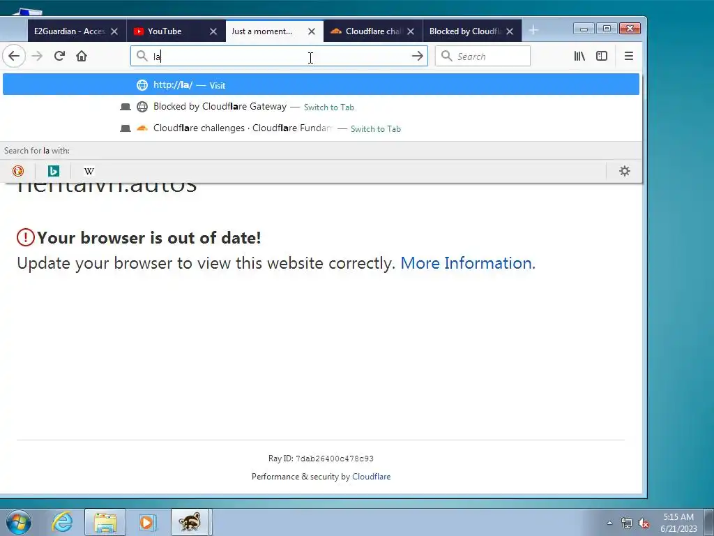Search with DuckDuckGo engine icon
Viewport: 714px width, 536px height.
tap(17, 171)
